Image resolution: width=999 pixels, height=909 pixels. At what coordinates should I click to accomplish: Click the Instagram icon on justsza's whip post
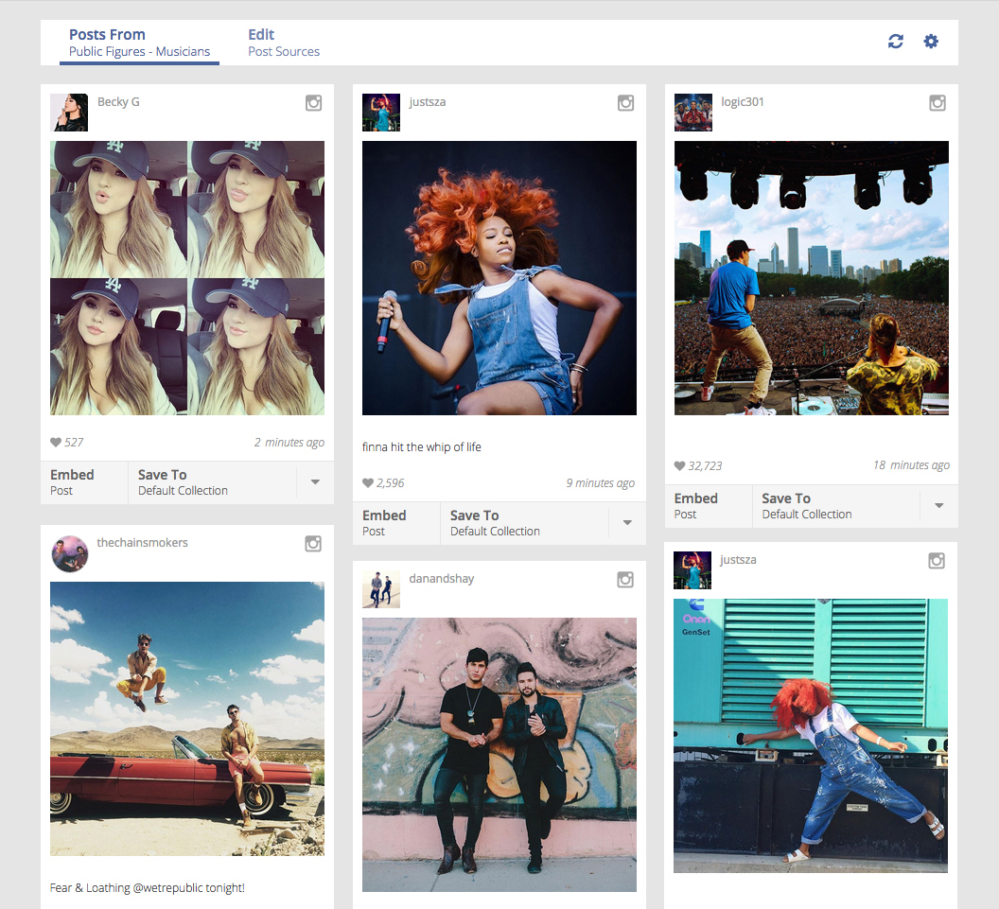click(625, 102)
